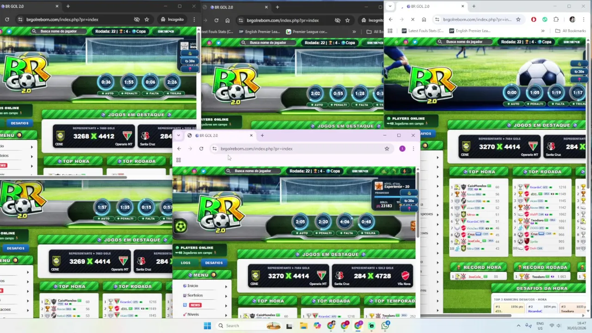This screenshot has height=333, width=592.
Task: Open Latest Fouls Stats bookmark in right window
Action: pos(422,31)
